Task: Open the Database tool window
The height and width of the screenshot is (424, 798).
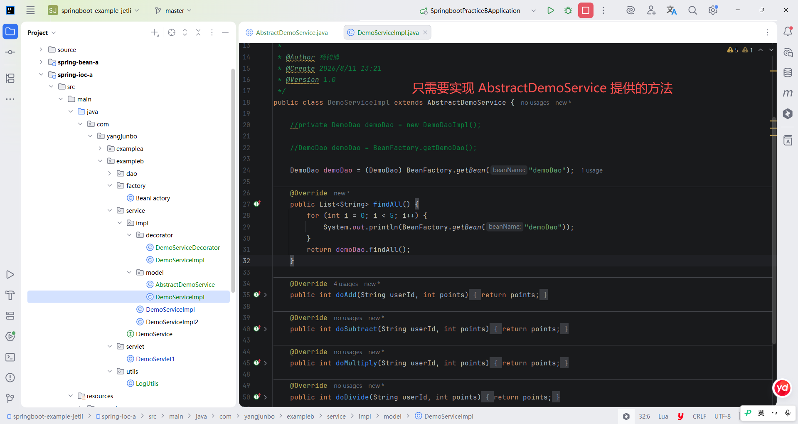Action: [x=788, y=72]
